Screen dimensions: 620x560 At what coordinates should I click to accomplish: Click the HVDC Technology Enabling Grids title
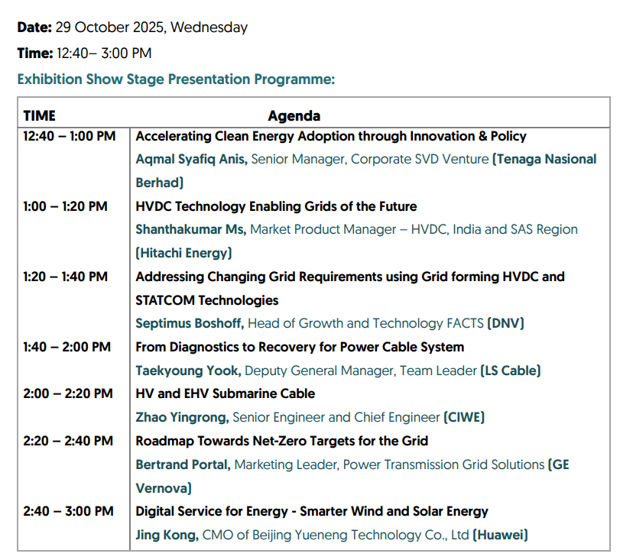(276, 206)
